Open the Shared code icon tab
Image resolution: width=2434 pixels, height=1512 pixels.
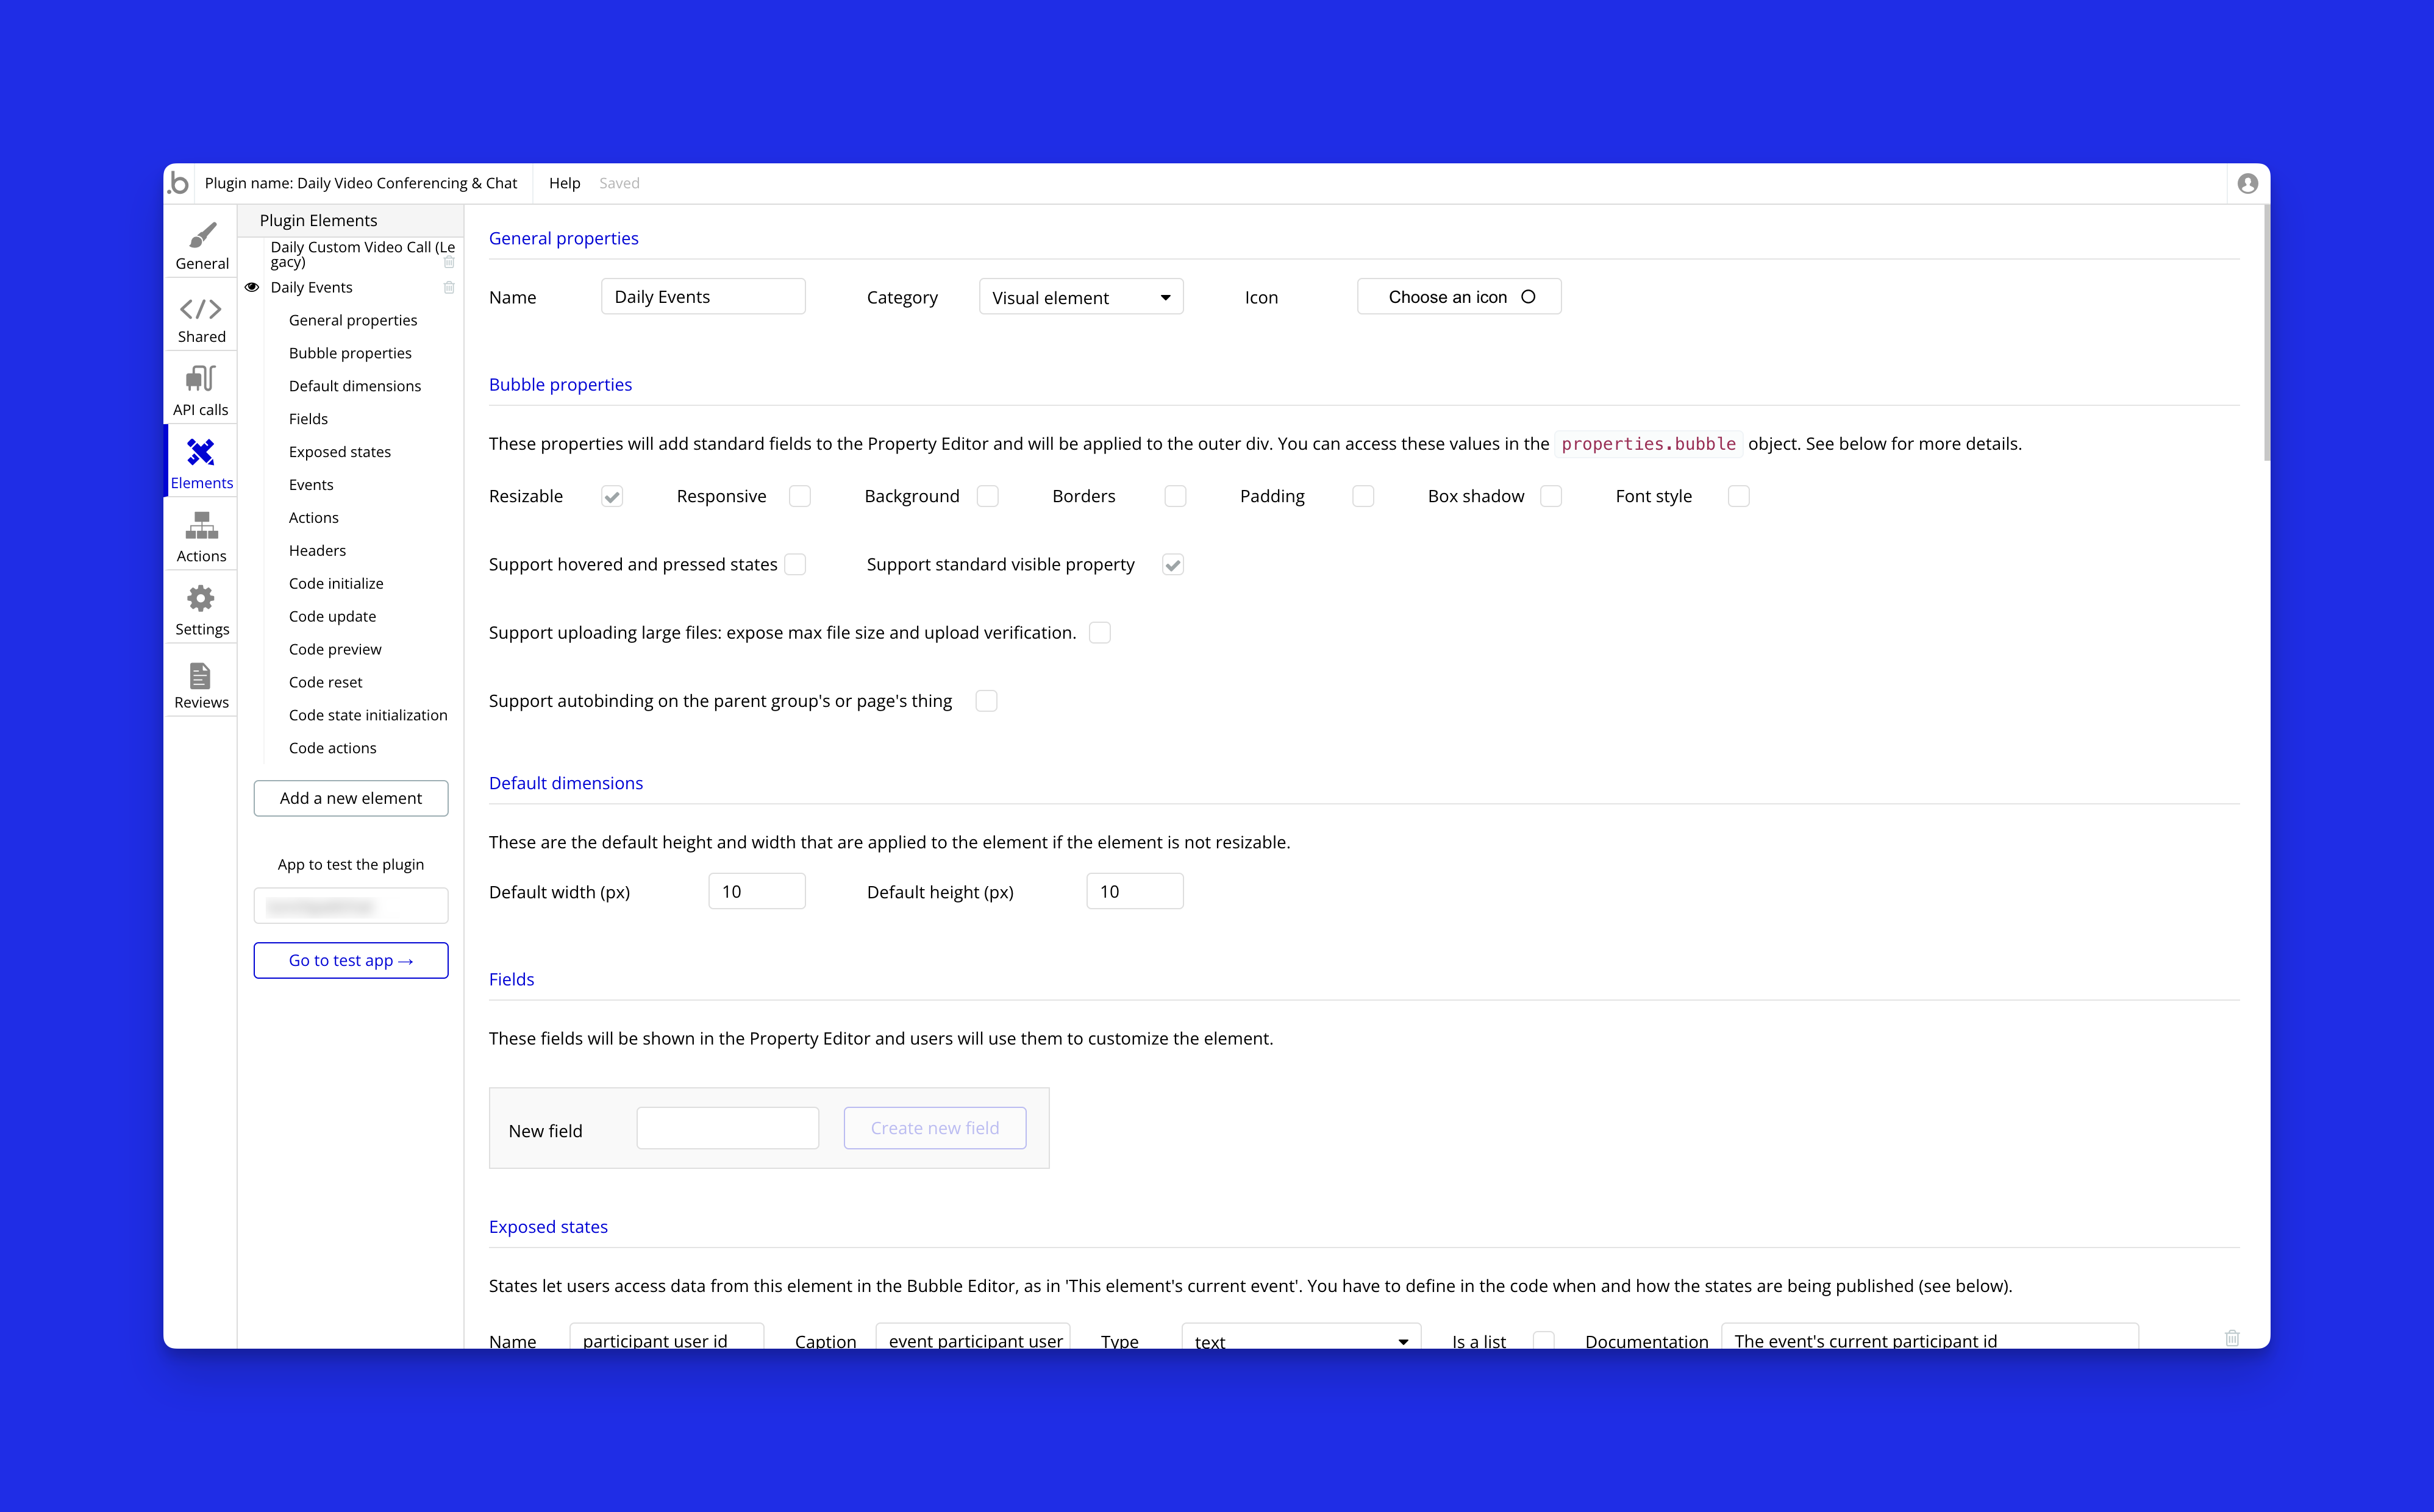(x=201, y=310)
